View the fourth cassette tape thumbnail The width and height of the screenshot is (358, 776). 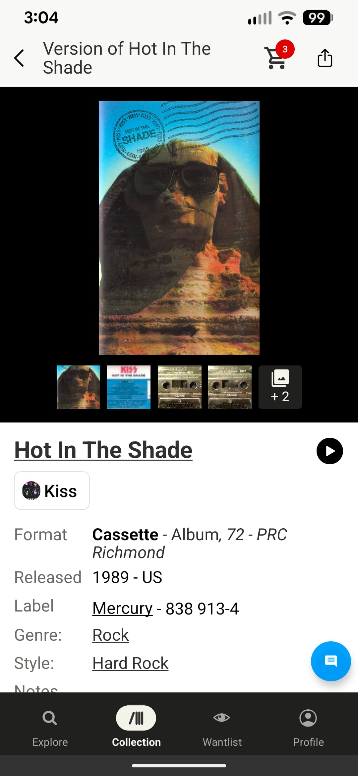[230, 387]
